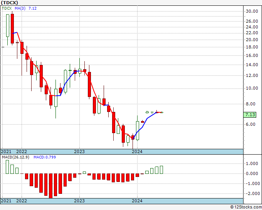Click the large green candle at the start of 2024

[138, 130]
